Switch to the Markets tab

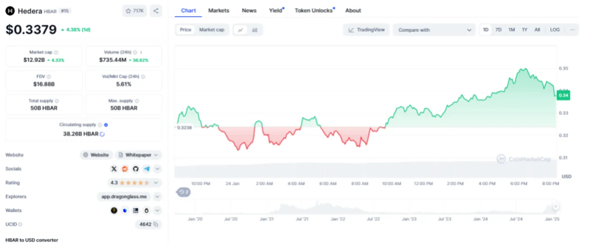pos(219,11)
